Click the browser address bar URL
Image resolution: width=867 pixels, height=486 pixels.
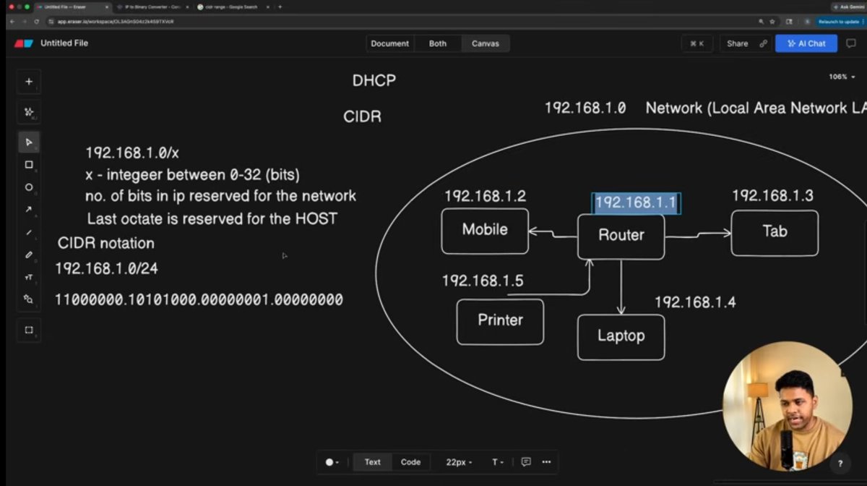116,22
